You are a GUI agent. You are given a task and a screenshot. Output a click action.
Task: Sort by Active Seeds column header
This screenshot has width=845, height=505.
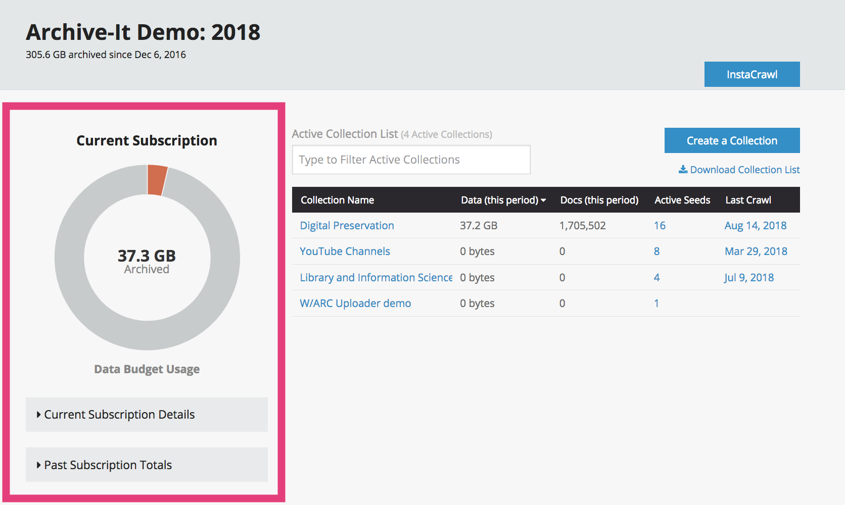pyautogui.click(x=682, y=200)
